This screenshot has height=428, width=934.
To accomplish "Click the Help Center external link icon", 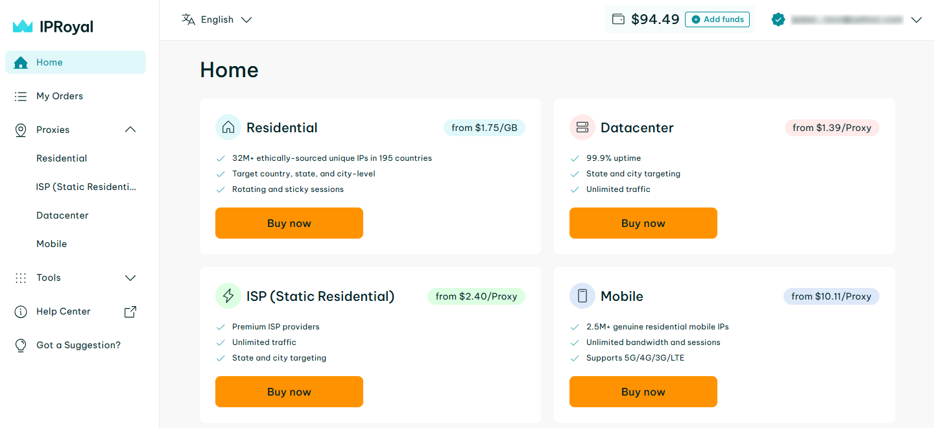I will click(x=130, y=312).
